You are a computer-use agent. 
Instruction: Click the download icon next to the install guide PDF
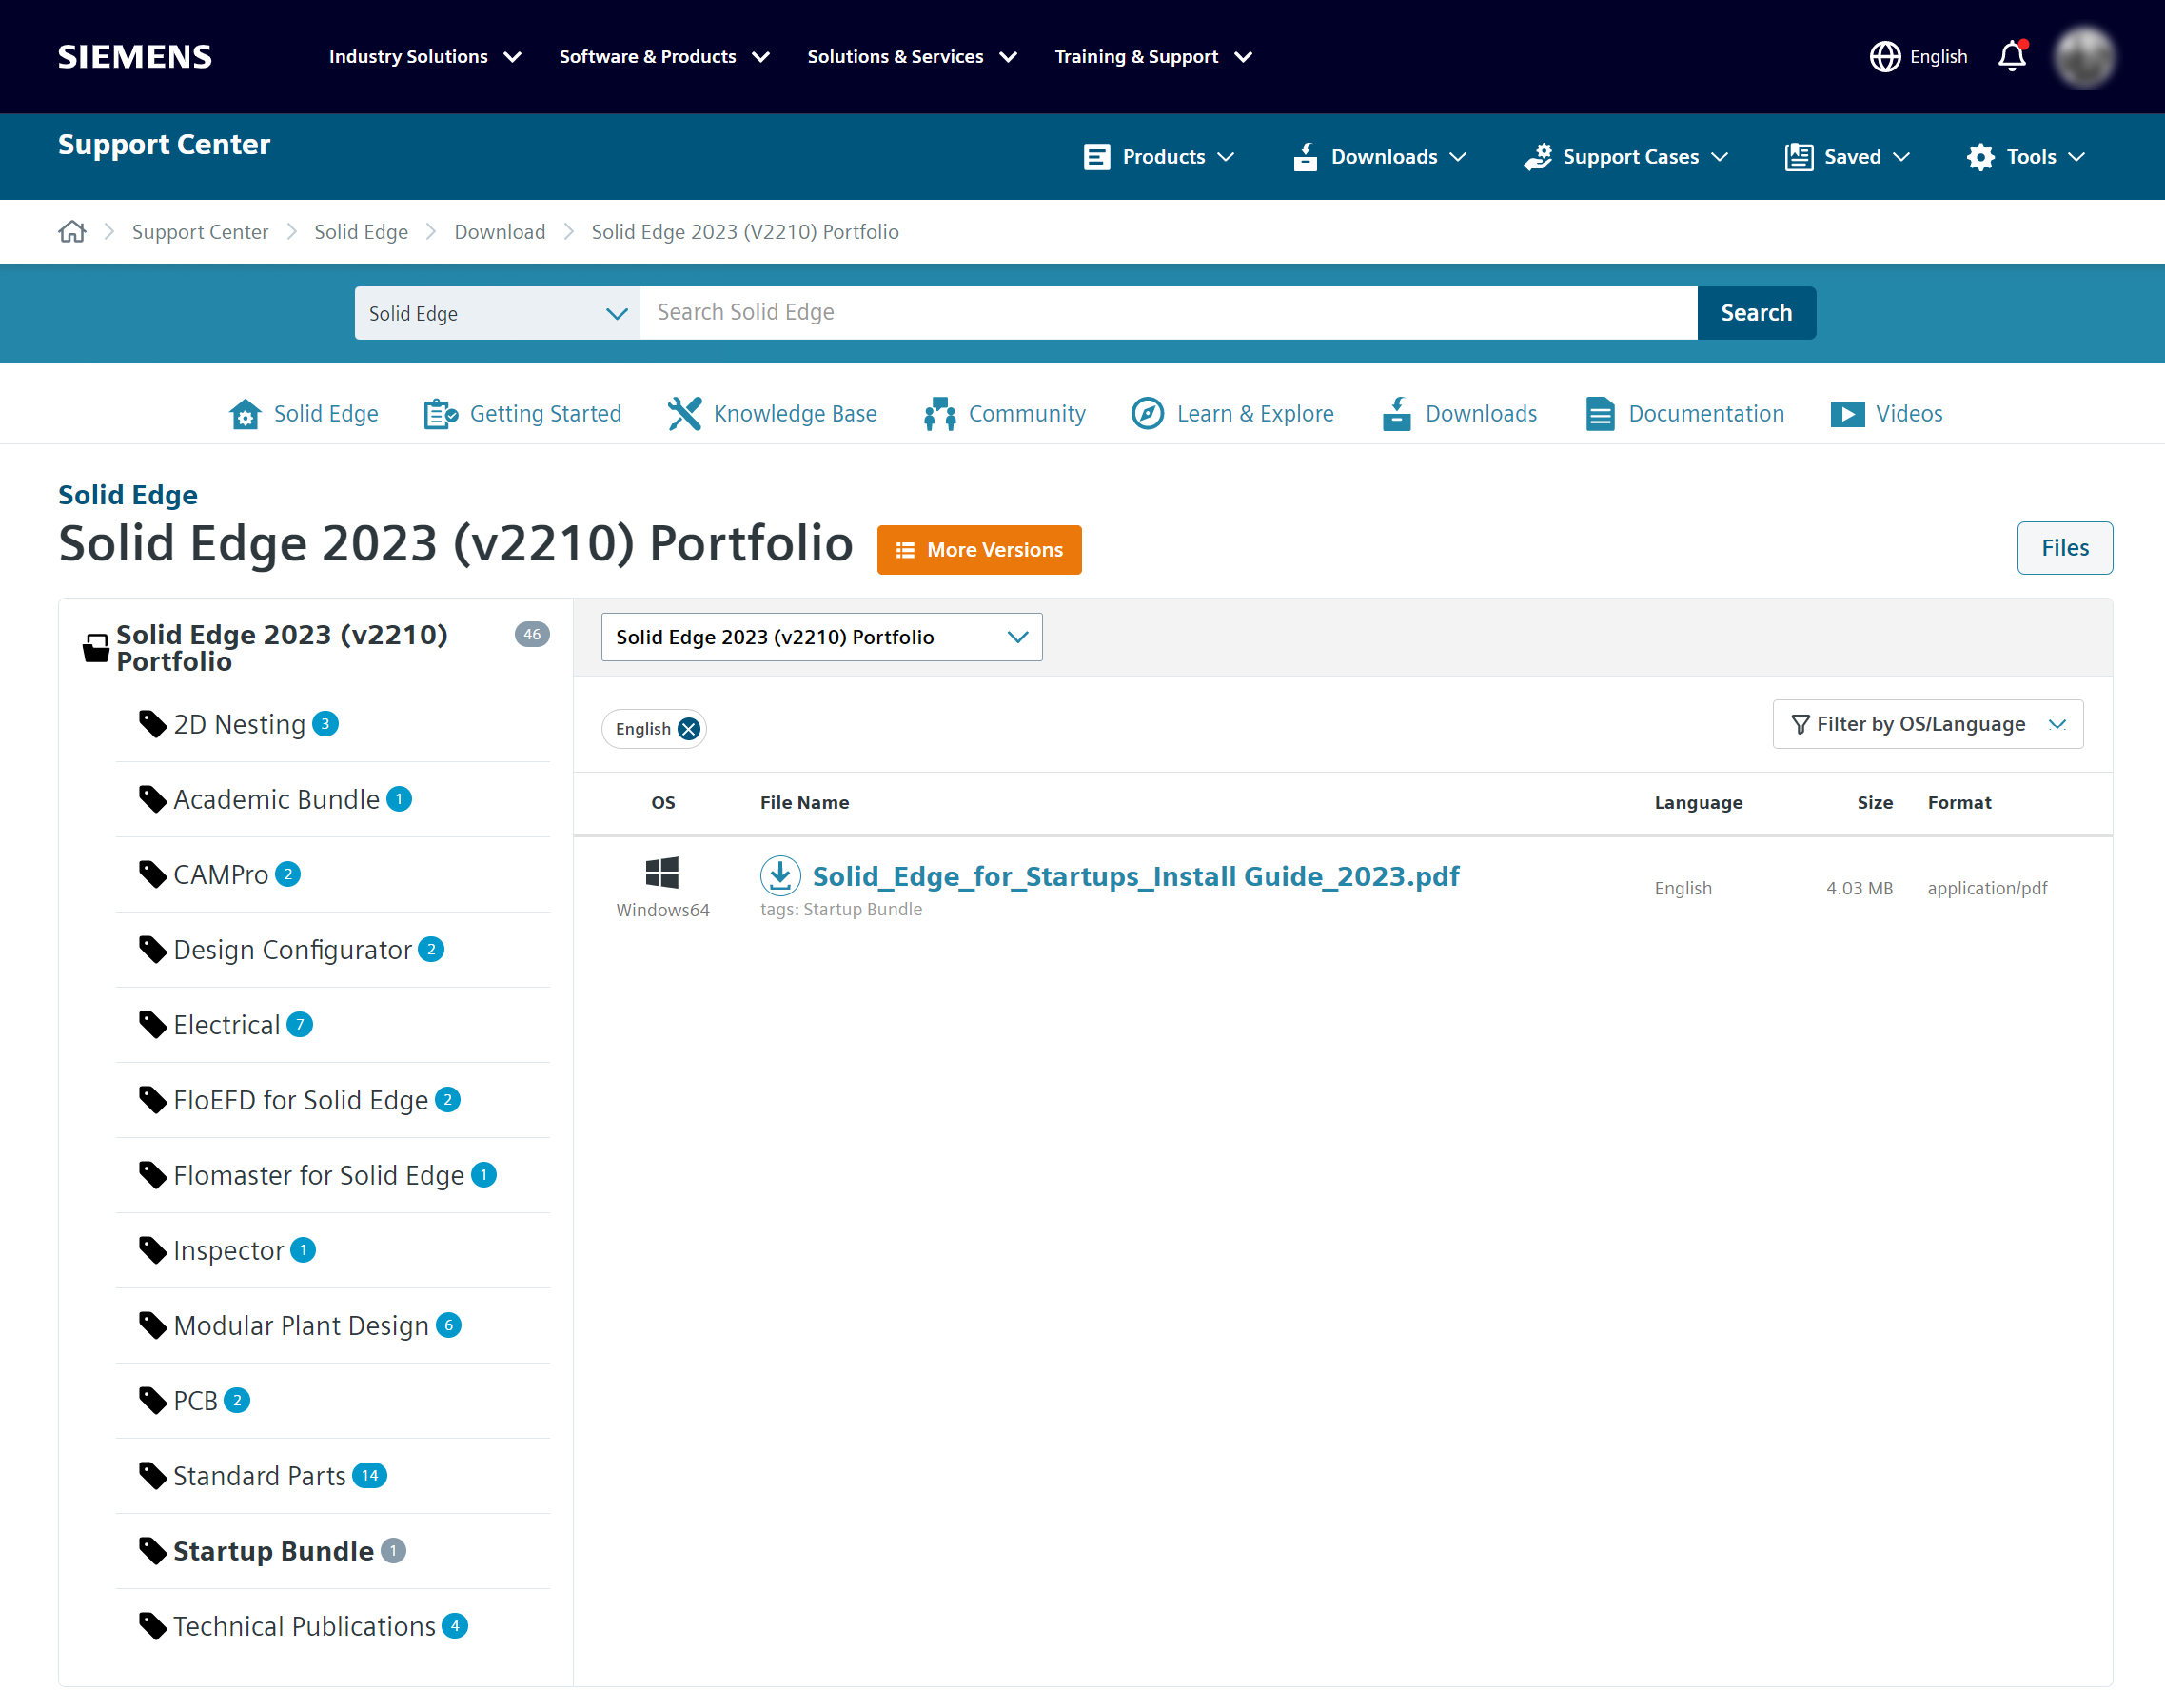[x=781, y=874]
